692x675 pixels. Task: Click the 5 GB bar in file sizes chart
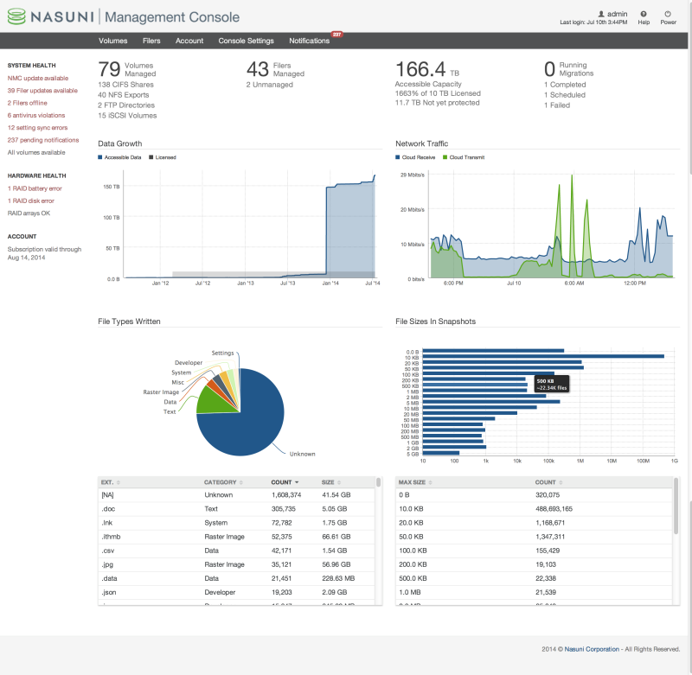click(441, 453)
